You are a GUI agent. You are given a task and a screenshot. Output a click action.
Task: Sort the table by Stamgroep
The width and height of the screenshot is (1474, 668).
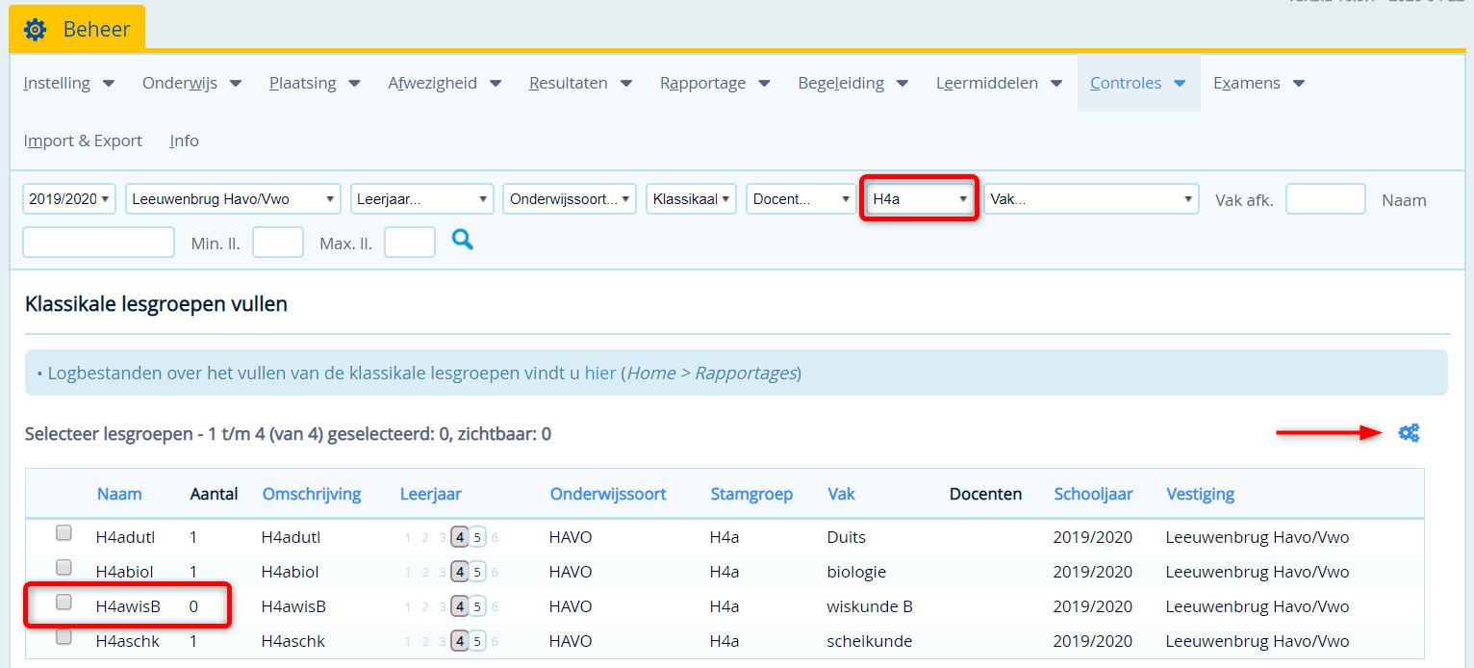751,494
